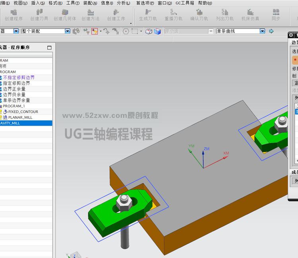Click Create Geometry (创建几何体) icon
The width and height of the screenshot is (298, 258).
coord(65,12)
